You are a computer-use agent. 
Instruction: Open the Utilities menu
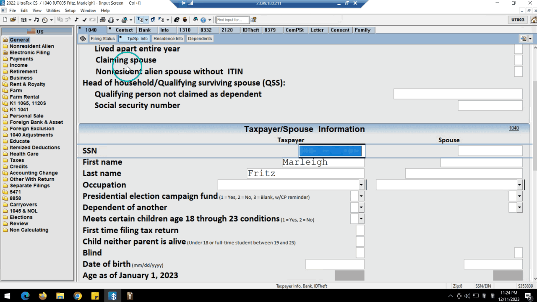coord(53,10)
